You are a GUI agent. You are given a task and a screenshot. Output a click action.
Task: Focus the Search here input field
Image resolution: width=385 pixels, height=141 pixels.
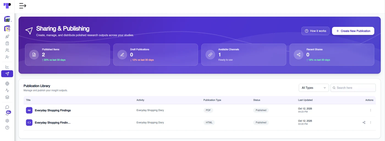coord(353,88)
